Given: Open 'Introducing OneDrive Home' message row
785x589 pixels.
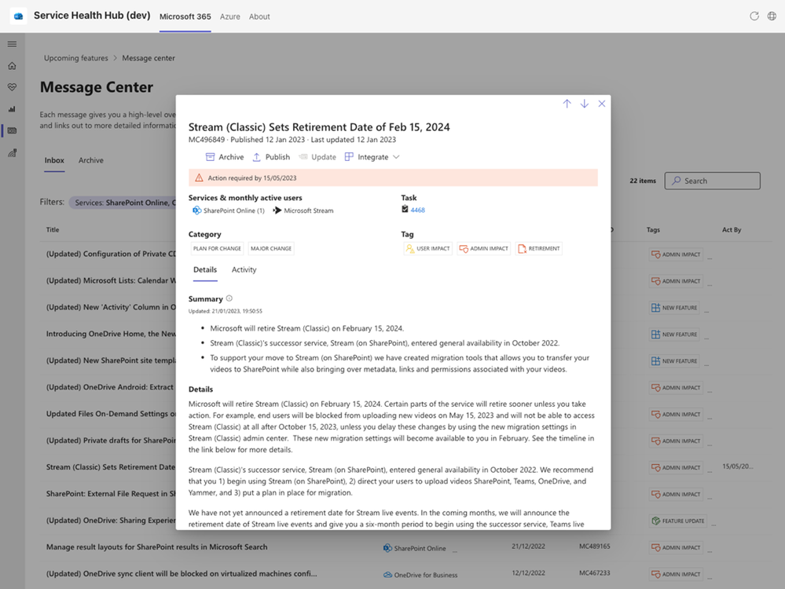Looking at the screenshot, I should coord(111,334).
